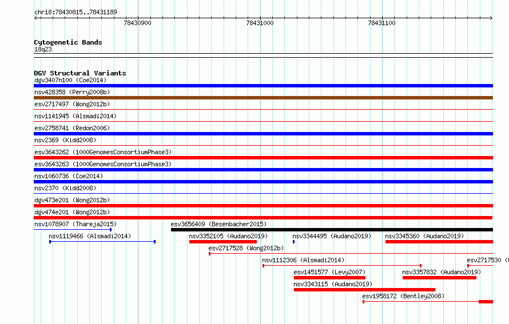Open dgv474e201 (Wong2012b) label
The image size is (509, 324).
click(72, 212)
